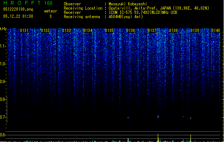The image size is (224, 142).
Task: Click the kHz axis unit label
Action: point(3,29)
